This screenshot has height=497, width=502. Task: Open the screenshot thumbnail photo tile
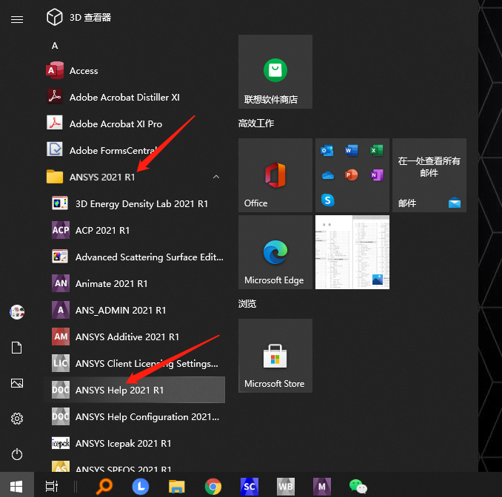pyautogui.click(x=352, y=252)
